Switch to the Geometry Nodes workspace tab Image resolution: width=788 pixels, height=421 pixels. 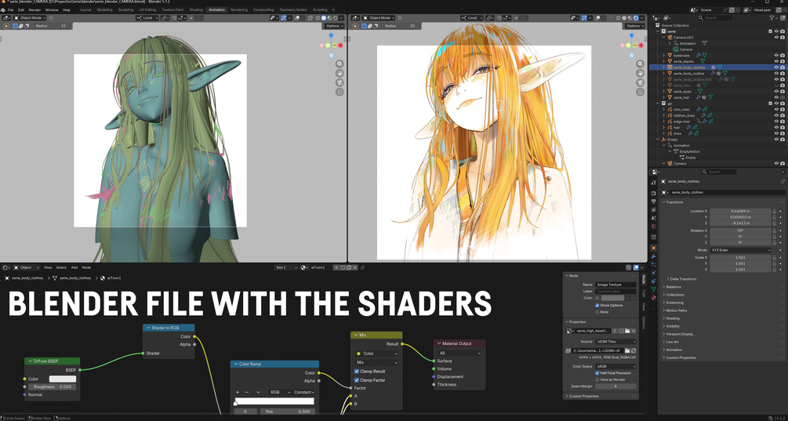(293, 10)
